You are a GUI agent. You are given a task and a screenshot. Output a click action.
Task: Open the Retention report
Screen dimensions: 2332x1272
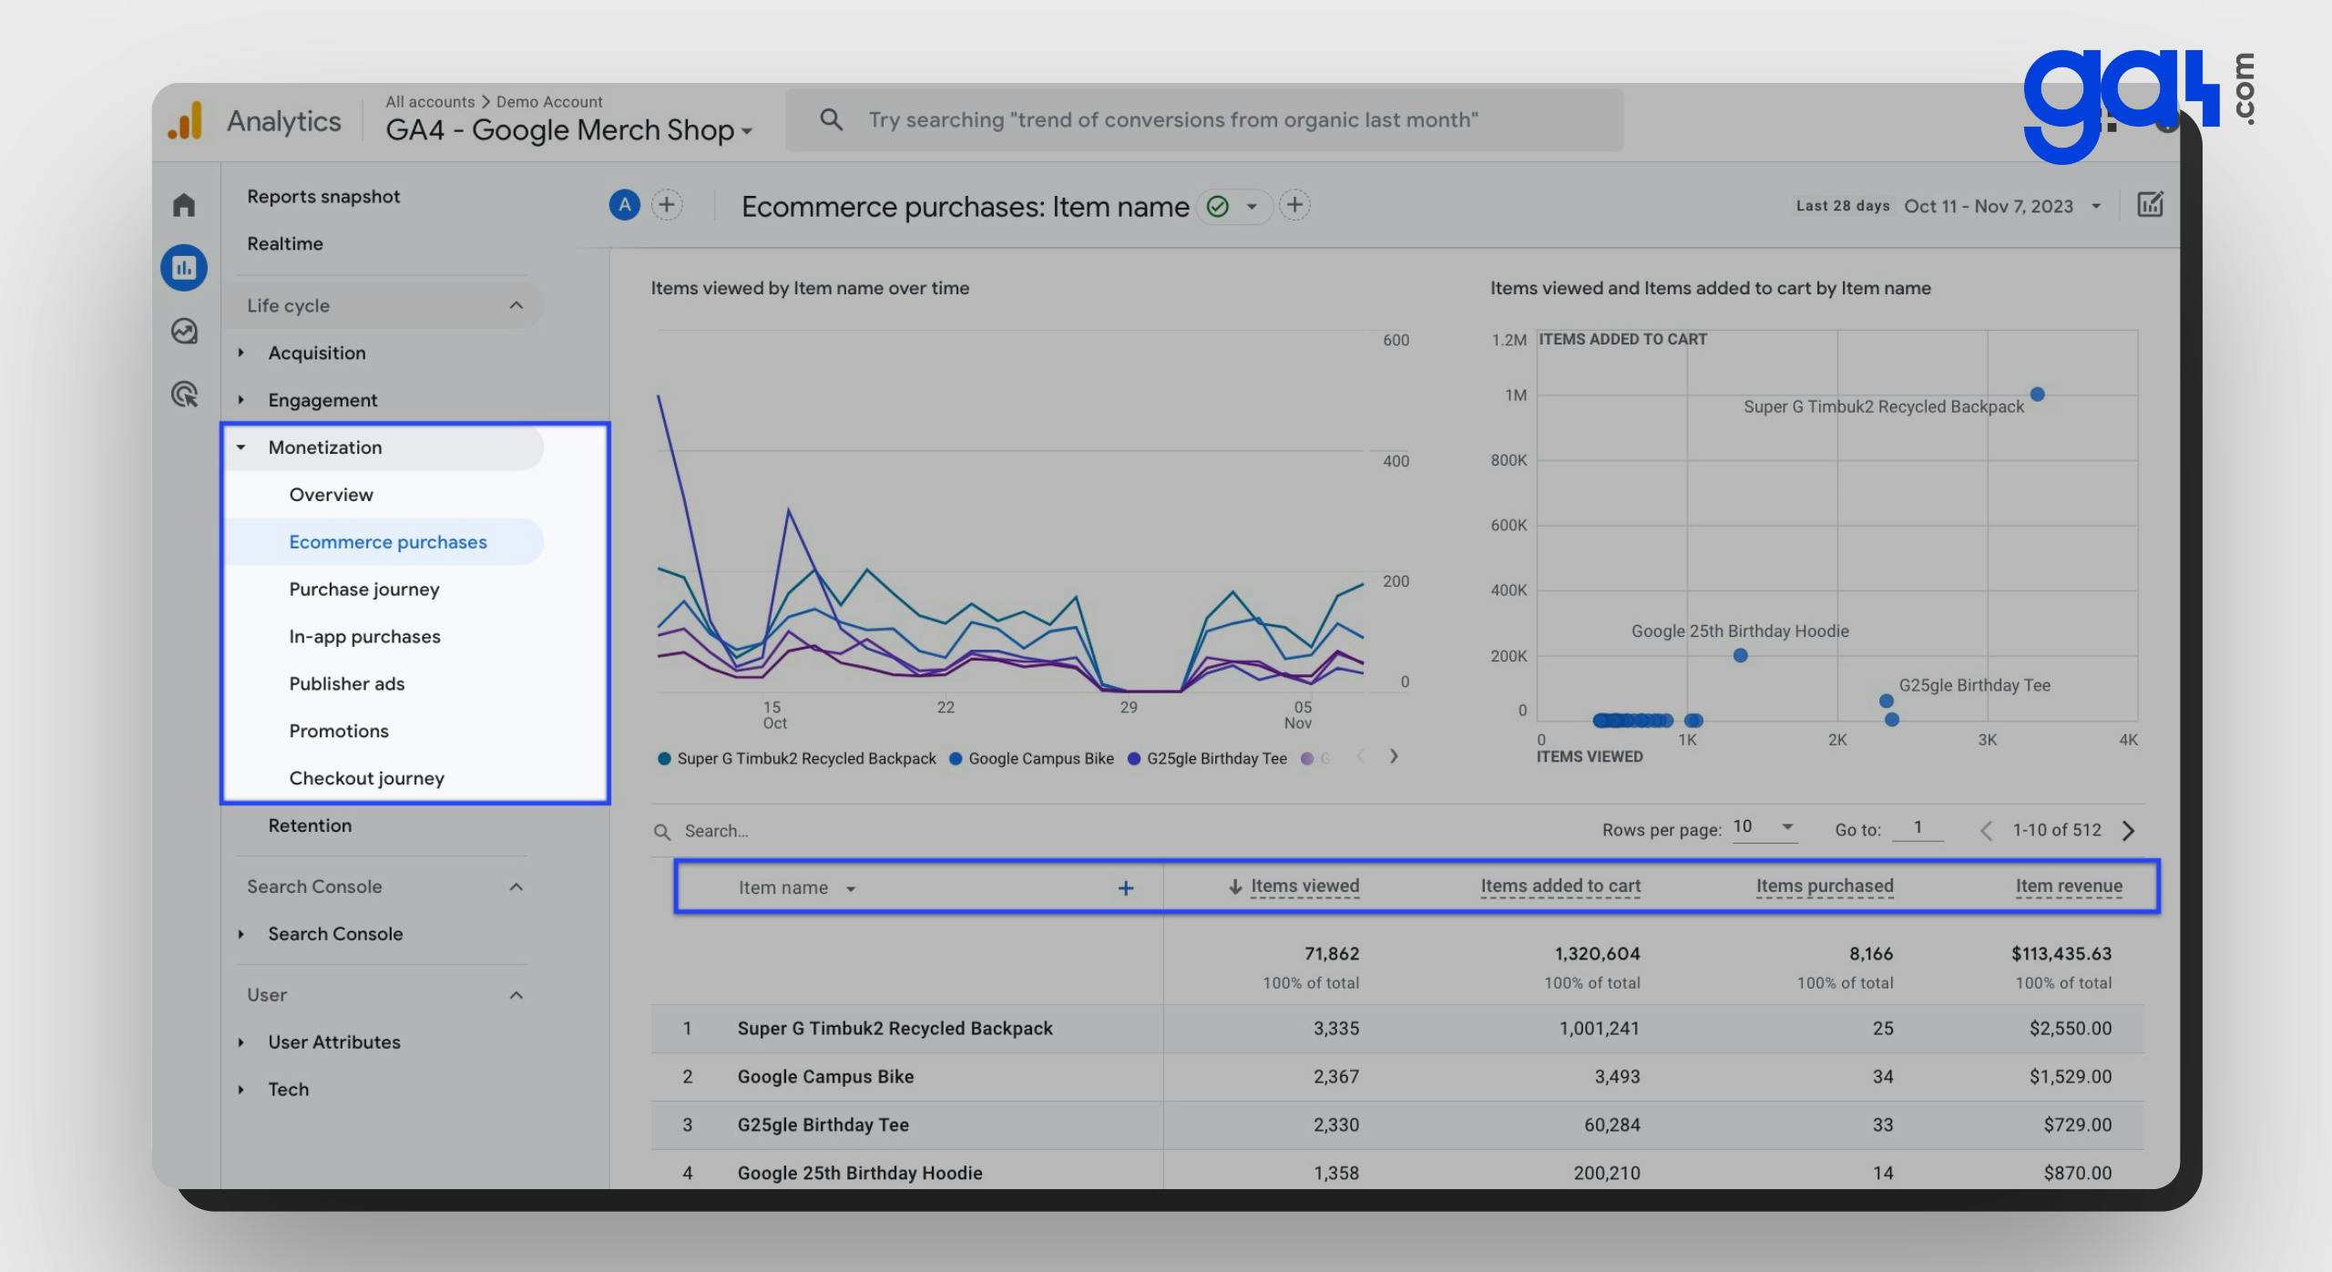coord(310,826)
